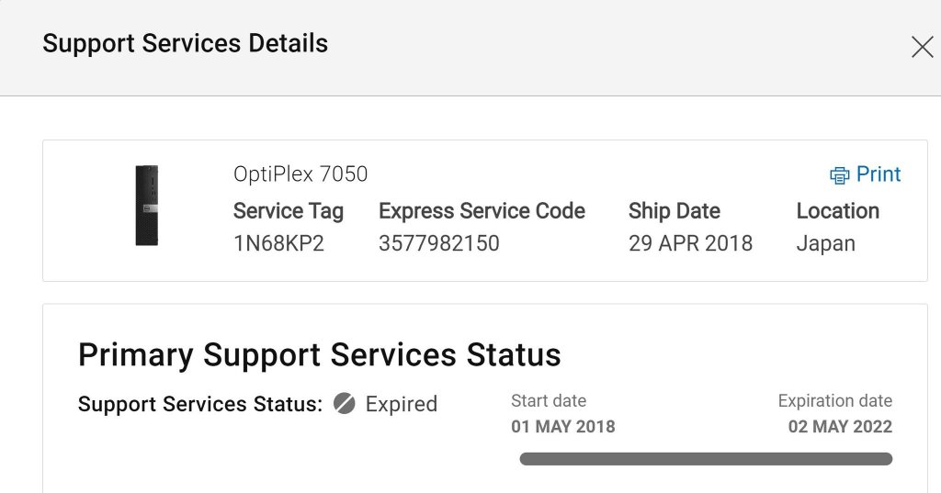Click the Support Services Details title
The width and height of the screenshot is (941, 493).
pos(186,43)
